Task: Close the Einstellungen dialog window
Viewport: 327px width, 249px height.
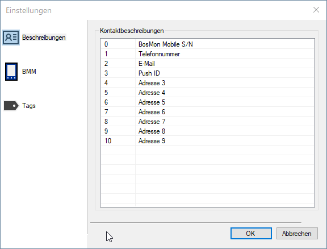Action: coord(316,10)
